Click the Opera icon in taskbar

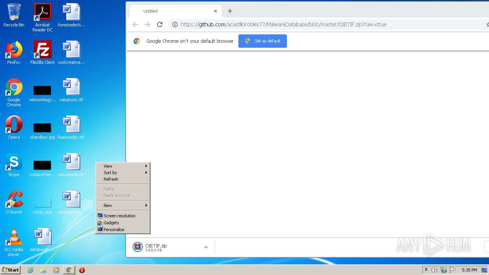coord(82,270)
